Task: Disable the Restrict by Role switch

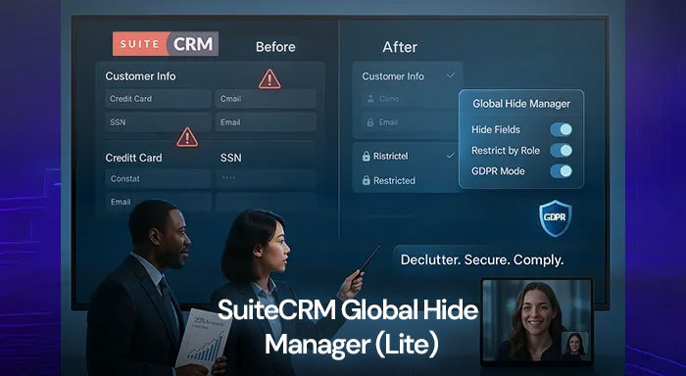Action: pos(561,151)
